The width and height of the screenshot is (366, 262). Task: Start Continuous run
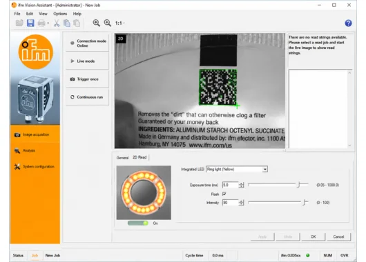click(x=87, y=97)
